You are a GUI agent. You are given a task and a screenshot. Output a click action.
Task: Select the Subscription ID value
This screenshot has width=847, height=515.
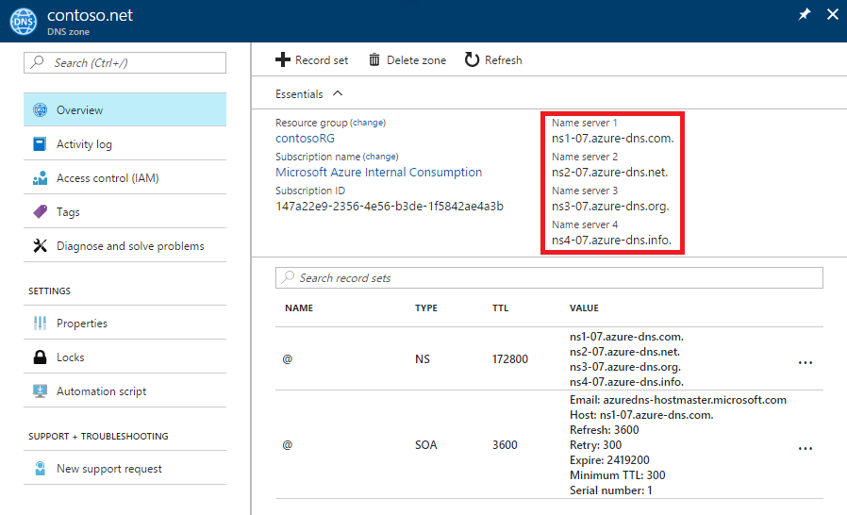tap(390, 207)
